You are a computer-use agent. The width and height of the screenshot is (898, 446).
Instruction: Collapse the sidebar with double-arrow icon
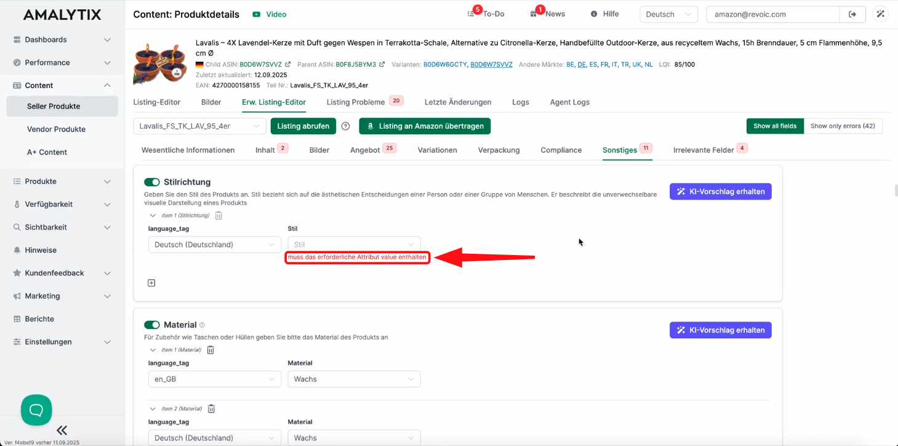click(x=62, y=430)
